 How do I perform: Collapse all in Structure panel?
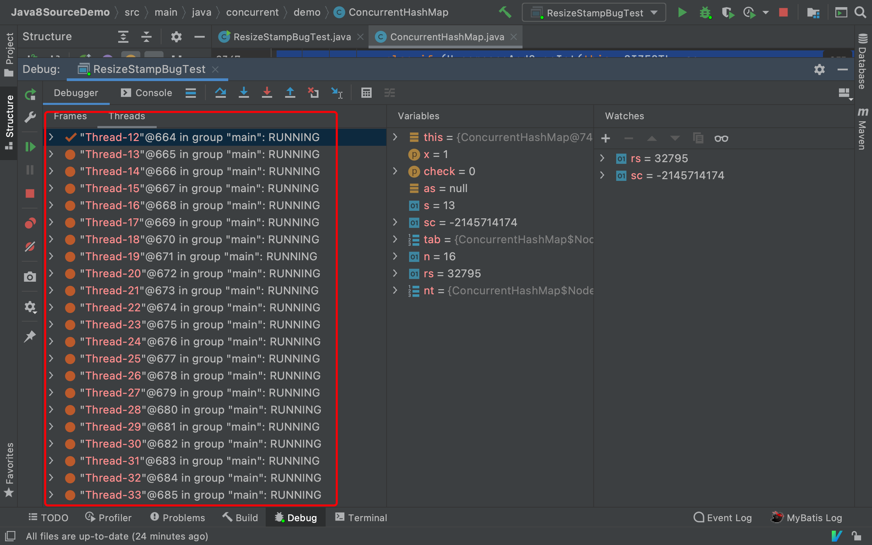pos(146,37)
